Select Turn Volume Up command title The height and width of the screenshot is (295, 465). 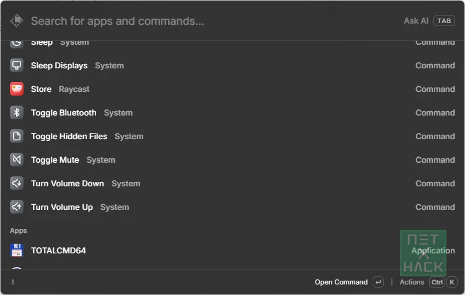point(61,207)
